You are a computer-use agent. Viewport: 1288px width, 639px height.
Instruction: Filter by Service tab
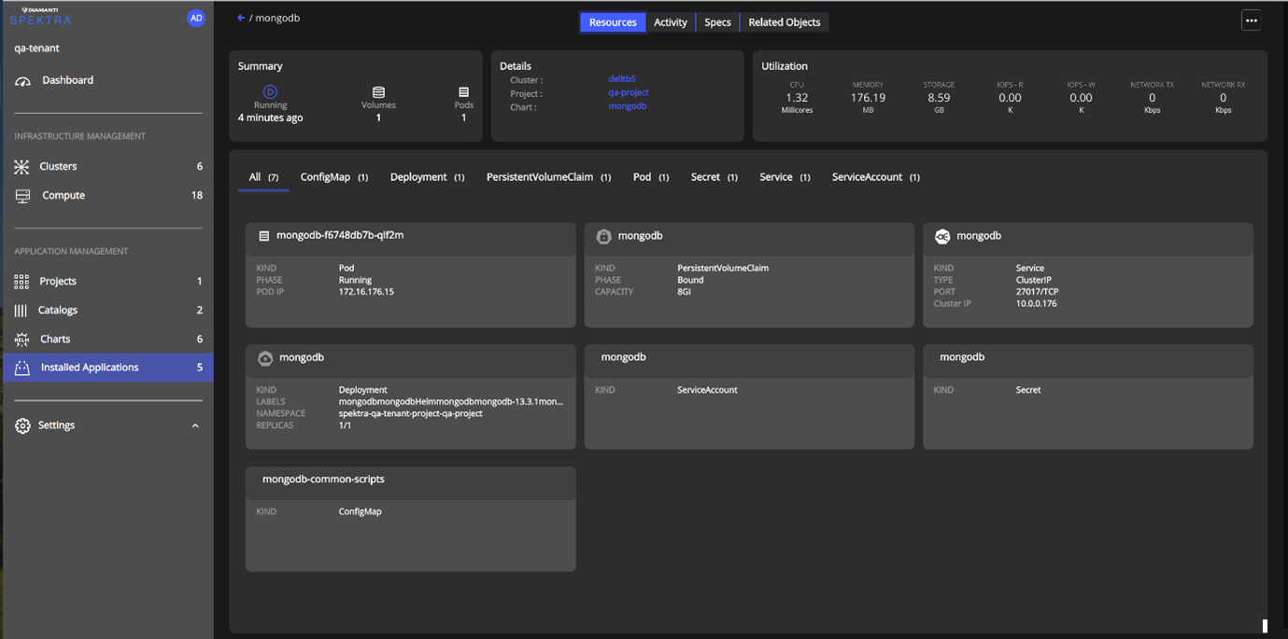[x=785, y=177]
